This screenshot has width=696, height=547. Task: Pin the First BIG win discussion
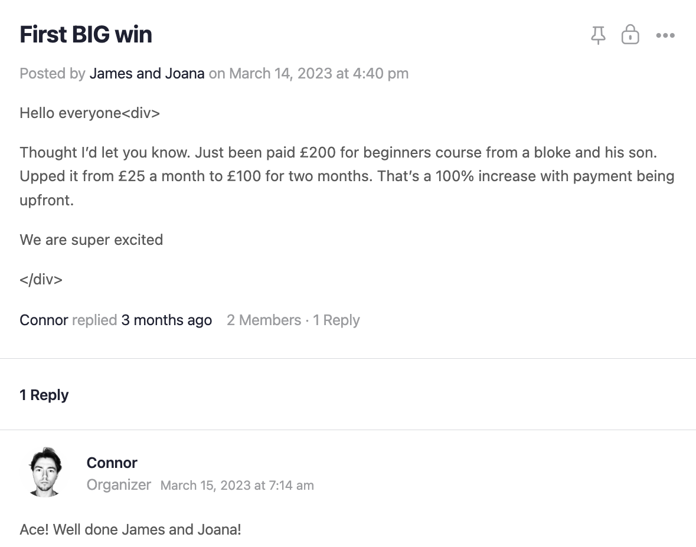598,35
